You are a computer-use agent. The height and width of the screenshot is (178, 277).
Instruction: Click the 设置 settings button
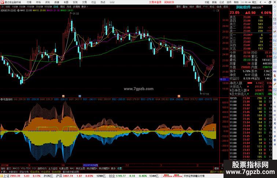click(119, 168)
